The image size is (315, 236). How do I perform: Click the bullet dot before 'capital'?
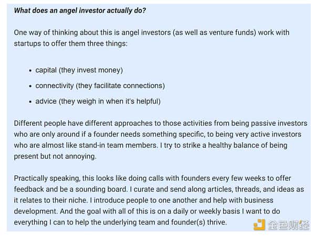(x=30, y=70)
